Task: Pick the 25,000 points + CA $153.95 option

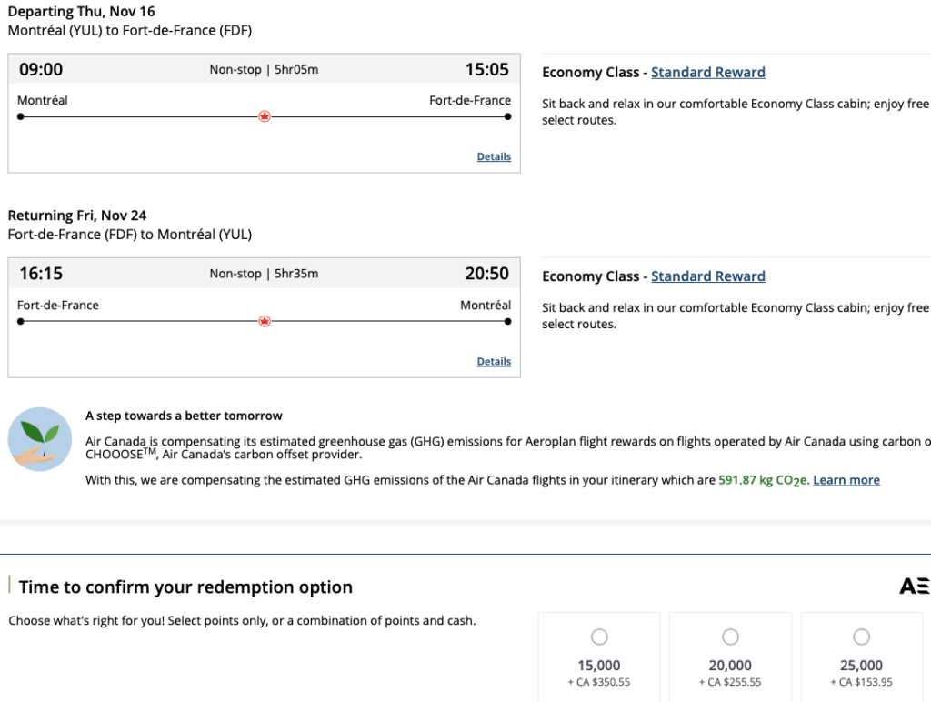Action: pyautogui.click(x=861, y=637)
